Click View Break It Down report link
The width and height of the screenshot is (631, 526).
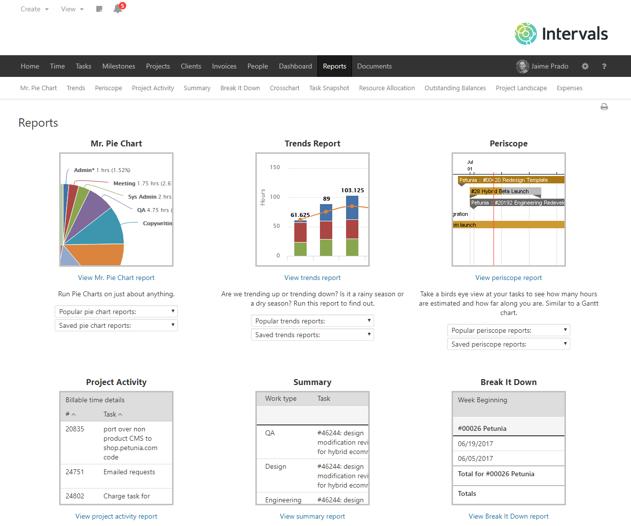coord(509,517)
